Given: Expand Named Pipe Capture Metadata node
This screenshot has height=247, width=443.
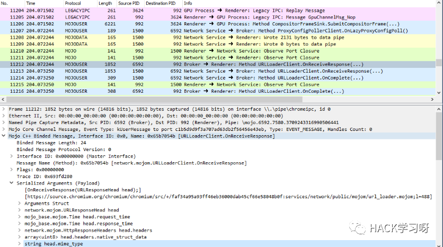Looking at the screenshot, I should tap(3, 122).
